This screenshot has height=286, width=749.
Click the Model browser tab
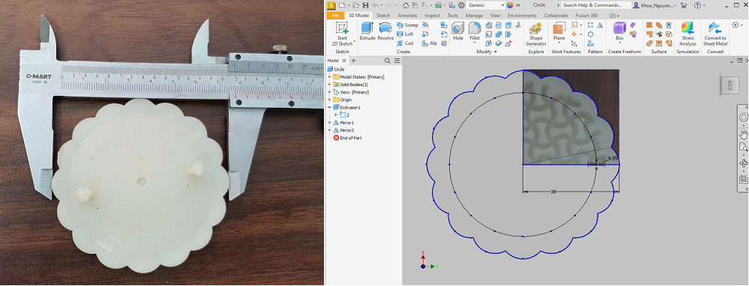[x=333, y=61]
